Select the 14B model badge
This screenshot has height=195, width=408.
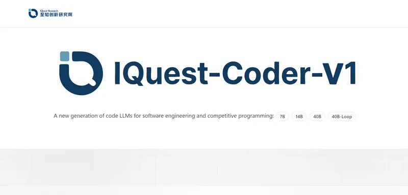(x=299, y=116)
